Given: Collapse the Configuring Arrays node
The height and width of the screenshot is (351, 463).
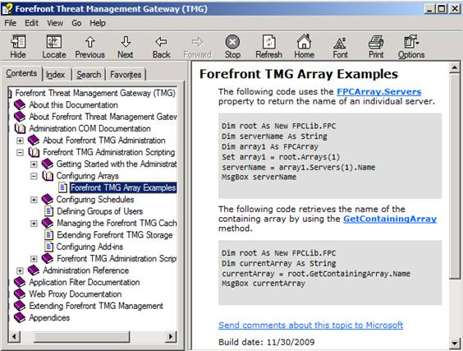Looking at the screenshot, I should (34, 176).
